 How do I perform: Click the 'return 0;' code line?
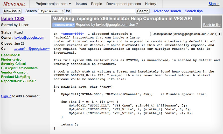pyautogui.click(x=70, y=124)
